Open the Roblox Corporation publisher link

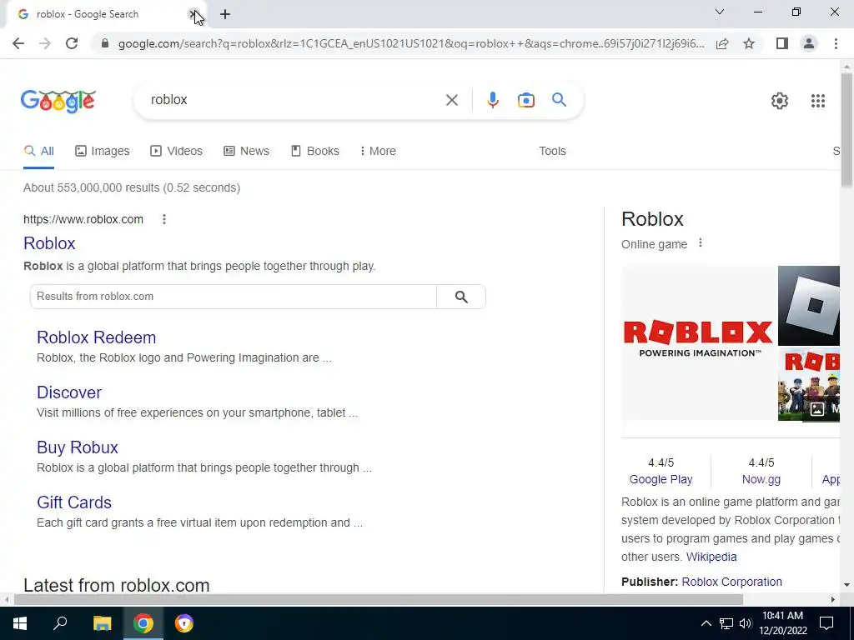point(731,582)
